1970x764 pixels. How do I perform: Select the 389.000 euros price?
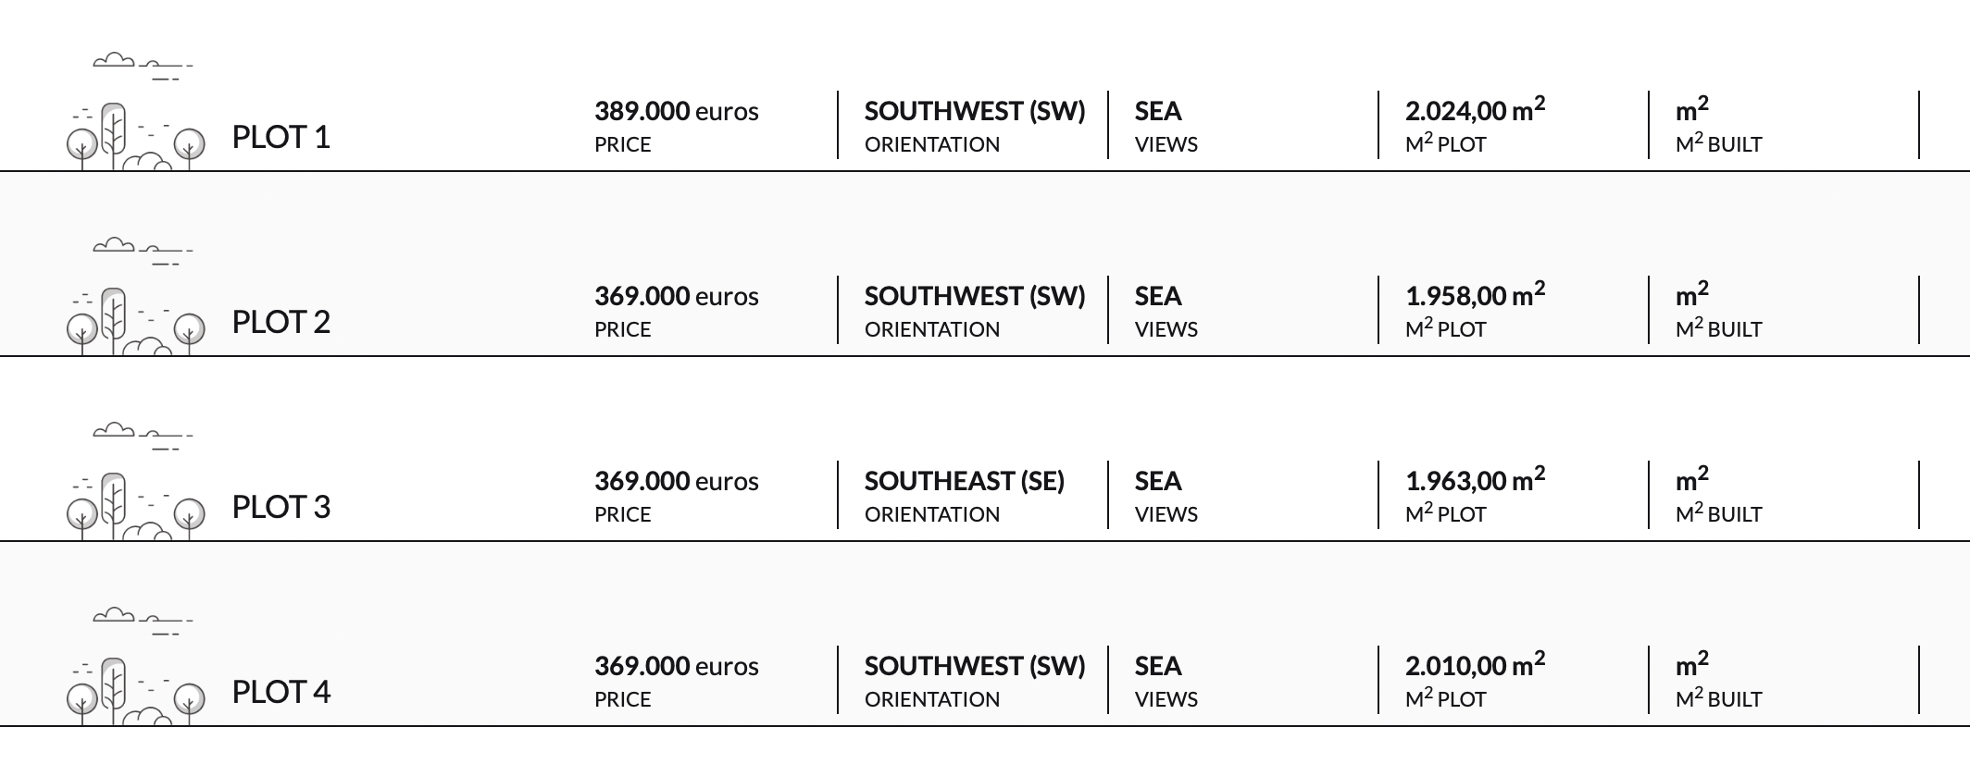pyautogui.click(x=677, y=111)
